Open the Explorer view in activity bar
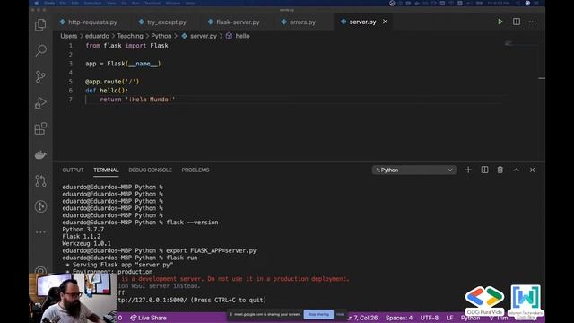This screenshot has height=323, width=574. pyautogui.click(x=40, y=25)
